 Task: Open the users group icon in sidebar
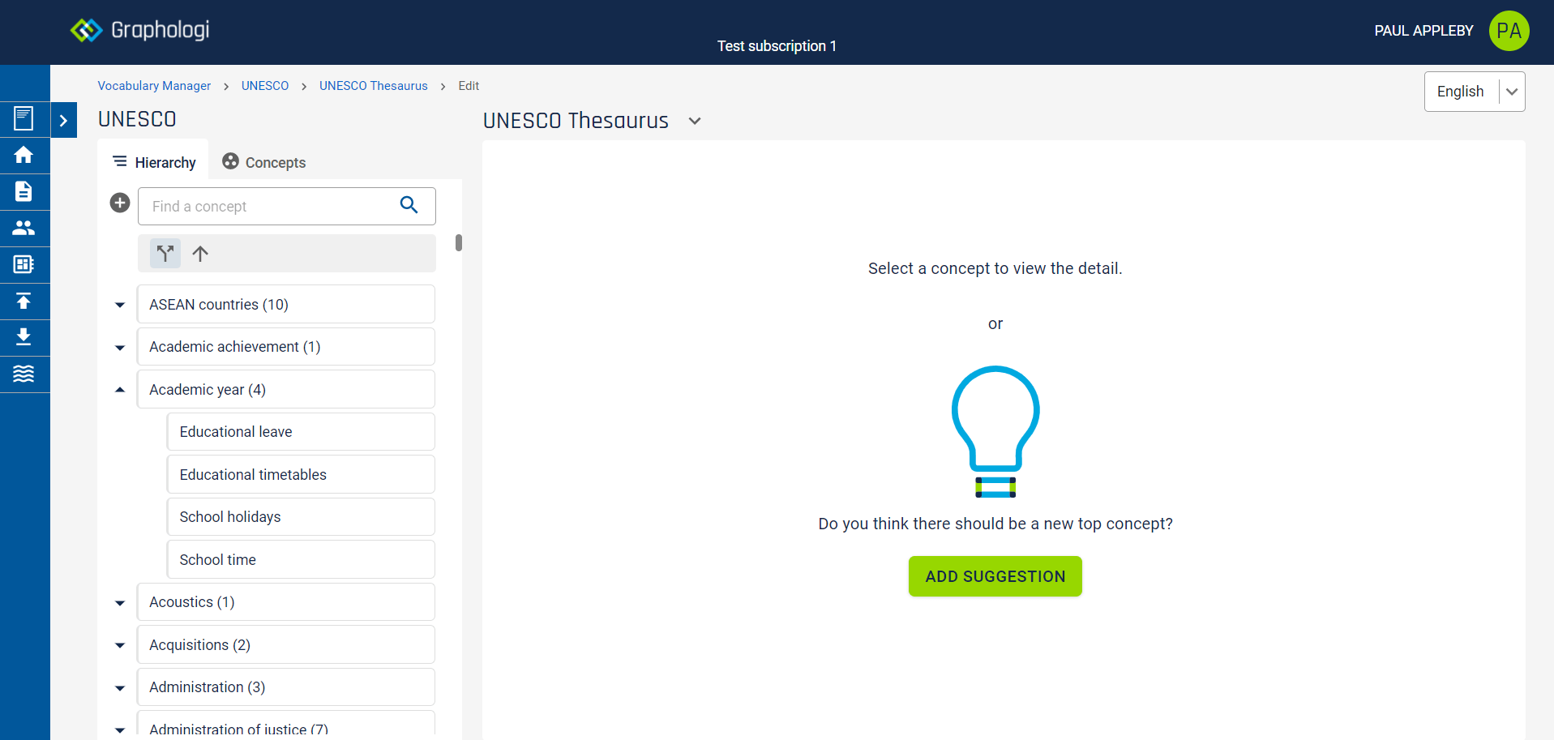24,228
